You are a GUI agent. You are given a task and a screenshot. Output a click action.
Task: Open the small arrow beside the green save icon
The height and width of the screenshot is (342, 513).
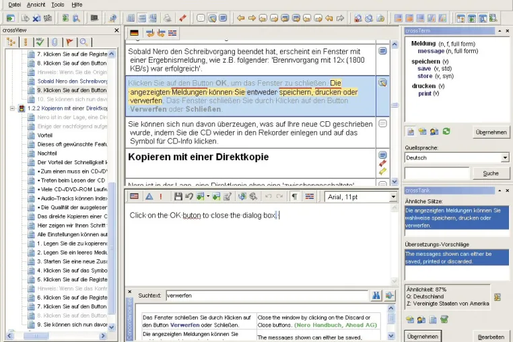[x=208, y=196]
